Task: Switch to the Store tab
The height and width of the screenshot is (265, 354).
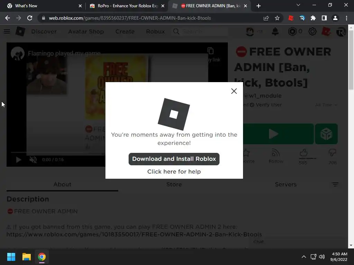Action: coord(174,185)
